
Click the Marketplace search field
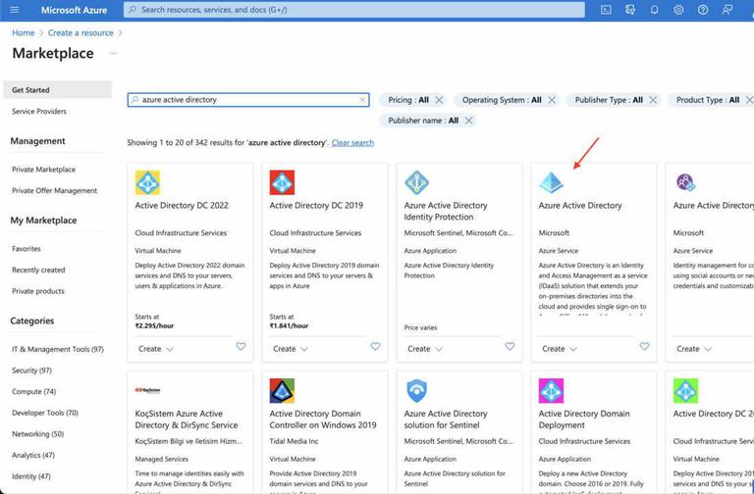tap(248, 100)
